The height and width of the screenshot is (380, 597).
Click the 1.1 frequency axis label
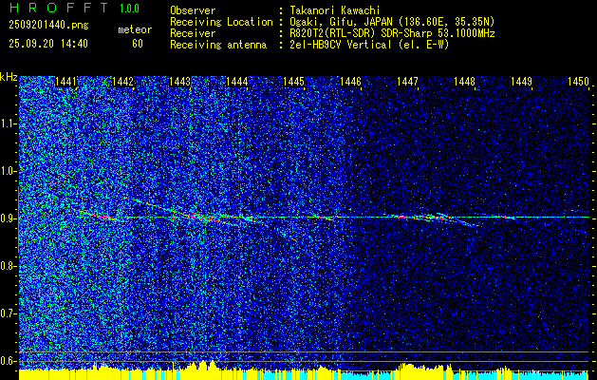click(9, 123)
